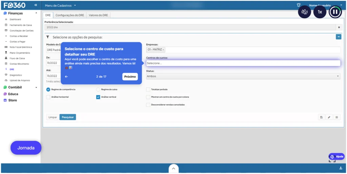Open the Ajuda help button
Screen dimensions: 347x174
tap(336, 156)
